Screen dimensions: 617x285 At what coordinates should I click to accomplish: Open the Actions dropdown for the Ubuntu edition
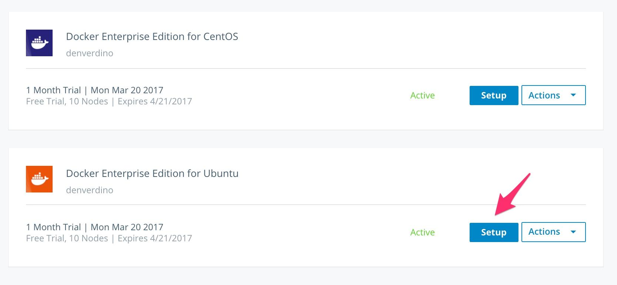[x=553, y=232]
